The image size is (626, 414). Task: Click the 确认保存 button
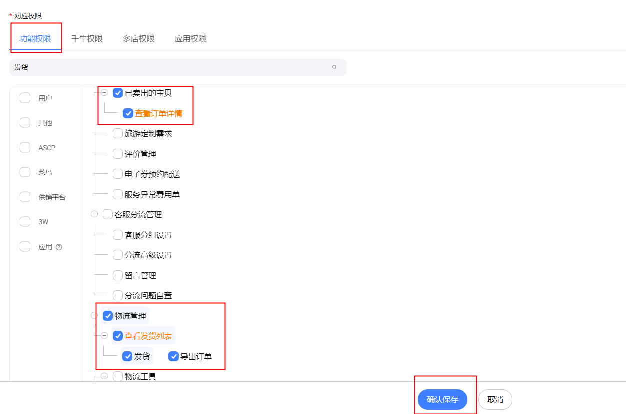coord(442,400)
